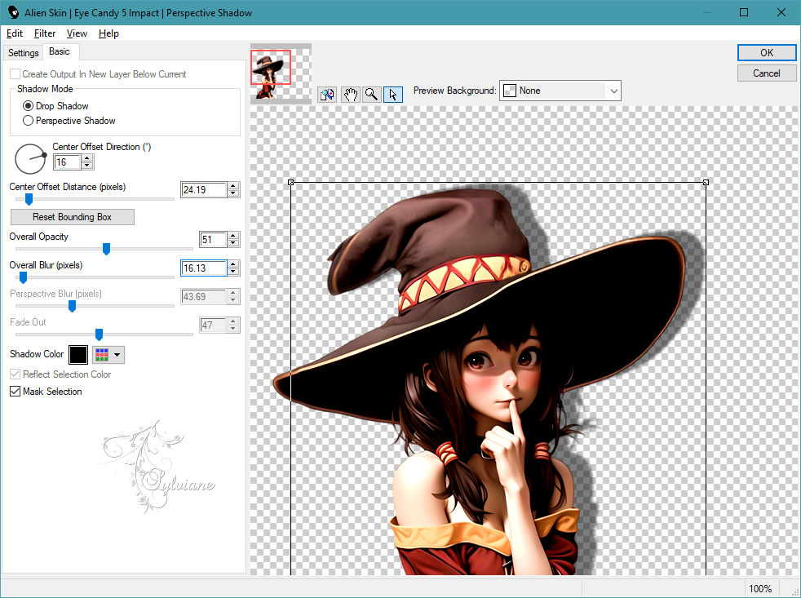Click the Overall Blur slider handle
This screenshot has width=801, height=598.
click(23, 277)
